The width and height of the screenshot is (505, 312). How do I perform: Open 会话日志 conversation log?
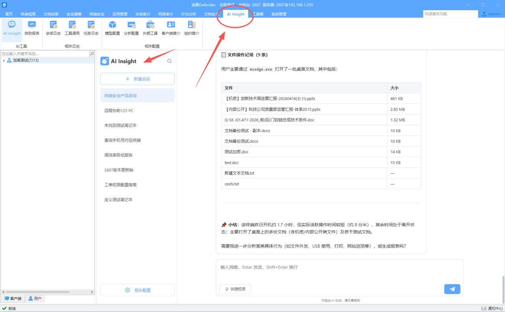click(53, 28)
